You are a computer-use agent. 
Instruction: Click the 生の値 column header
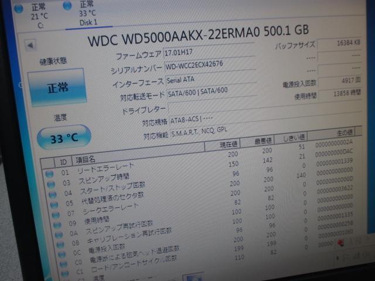331,133
